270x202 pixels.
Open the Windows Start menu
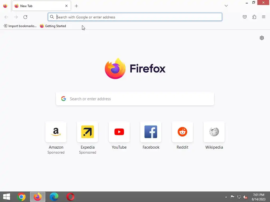tap(7, 197)
